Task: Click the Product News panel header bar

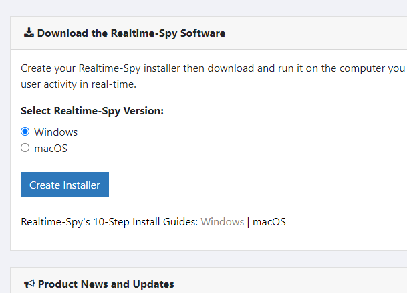Action: coord(285,282)
